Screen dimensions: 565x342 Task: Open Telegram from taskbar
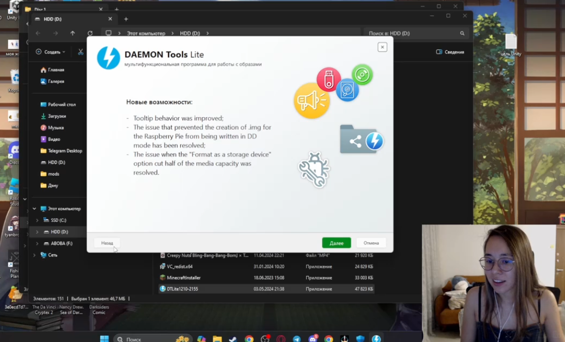[x=296, y=339]
